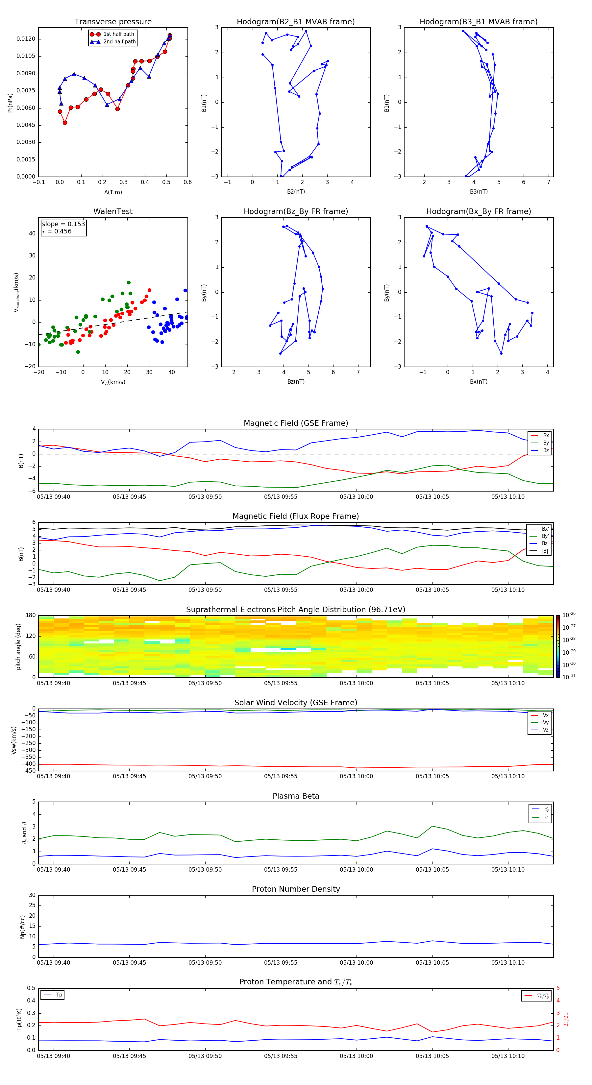Viewport: 592px width, 1085px height.
Task: Click the '−450' tick on Vsw axis
Action: 28,771
